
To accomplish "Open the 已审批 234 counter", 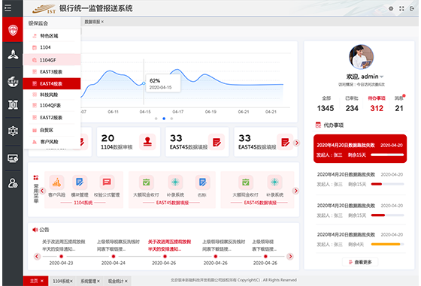I will click(x=352, y=104).
